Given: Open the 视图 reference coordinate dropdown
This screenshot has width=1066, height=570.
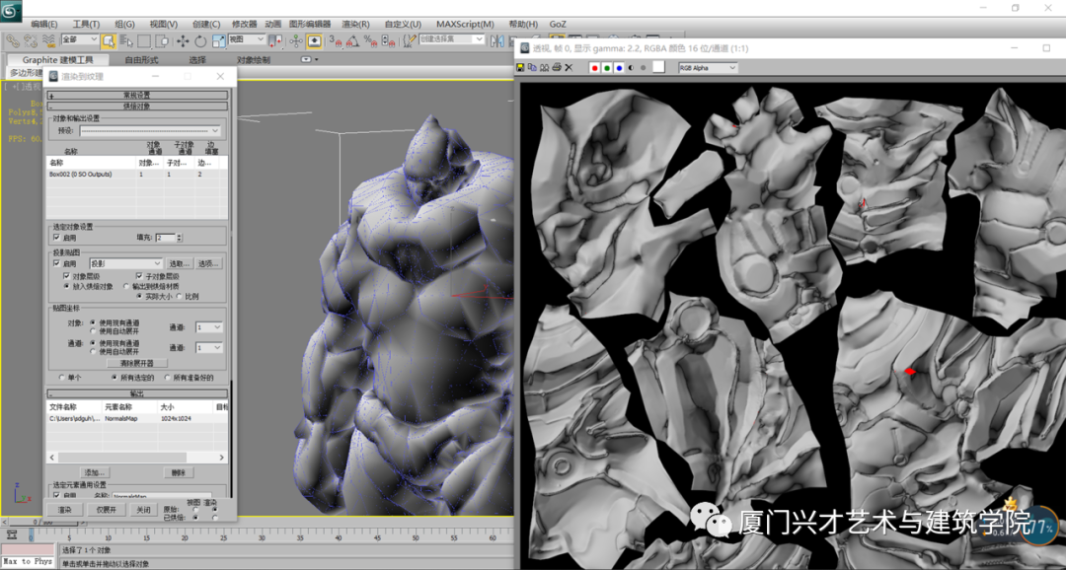Looking at the screenshot, I should tap(247, 40).
